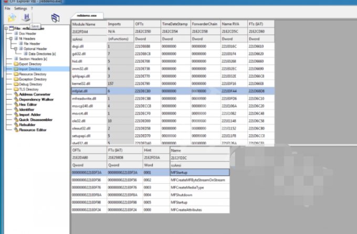Viewport: 357px width, 234px height.
Task: Select the Rebuilder tool
Action: point(29,124)
